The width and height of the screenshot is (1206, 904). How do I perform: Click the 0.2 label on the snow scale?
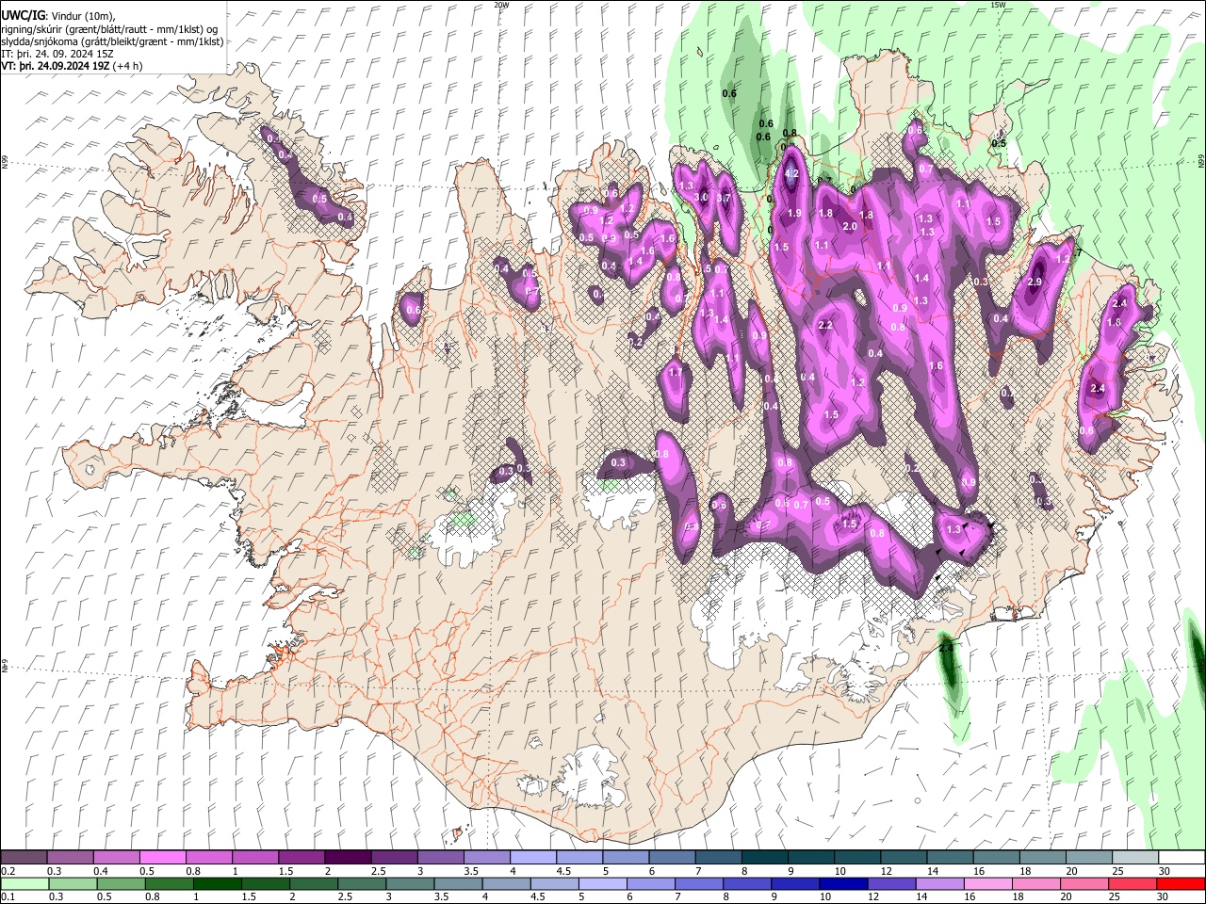8,871
